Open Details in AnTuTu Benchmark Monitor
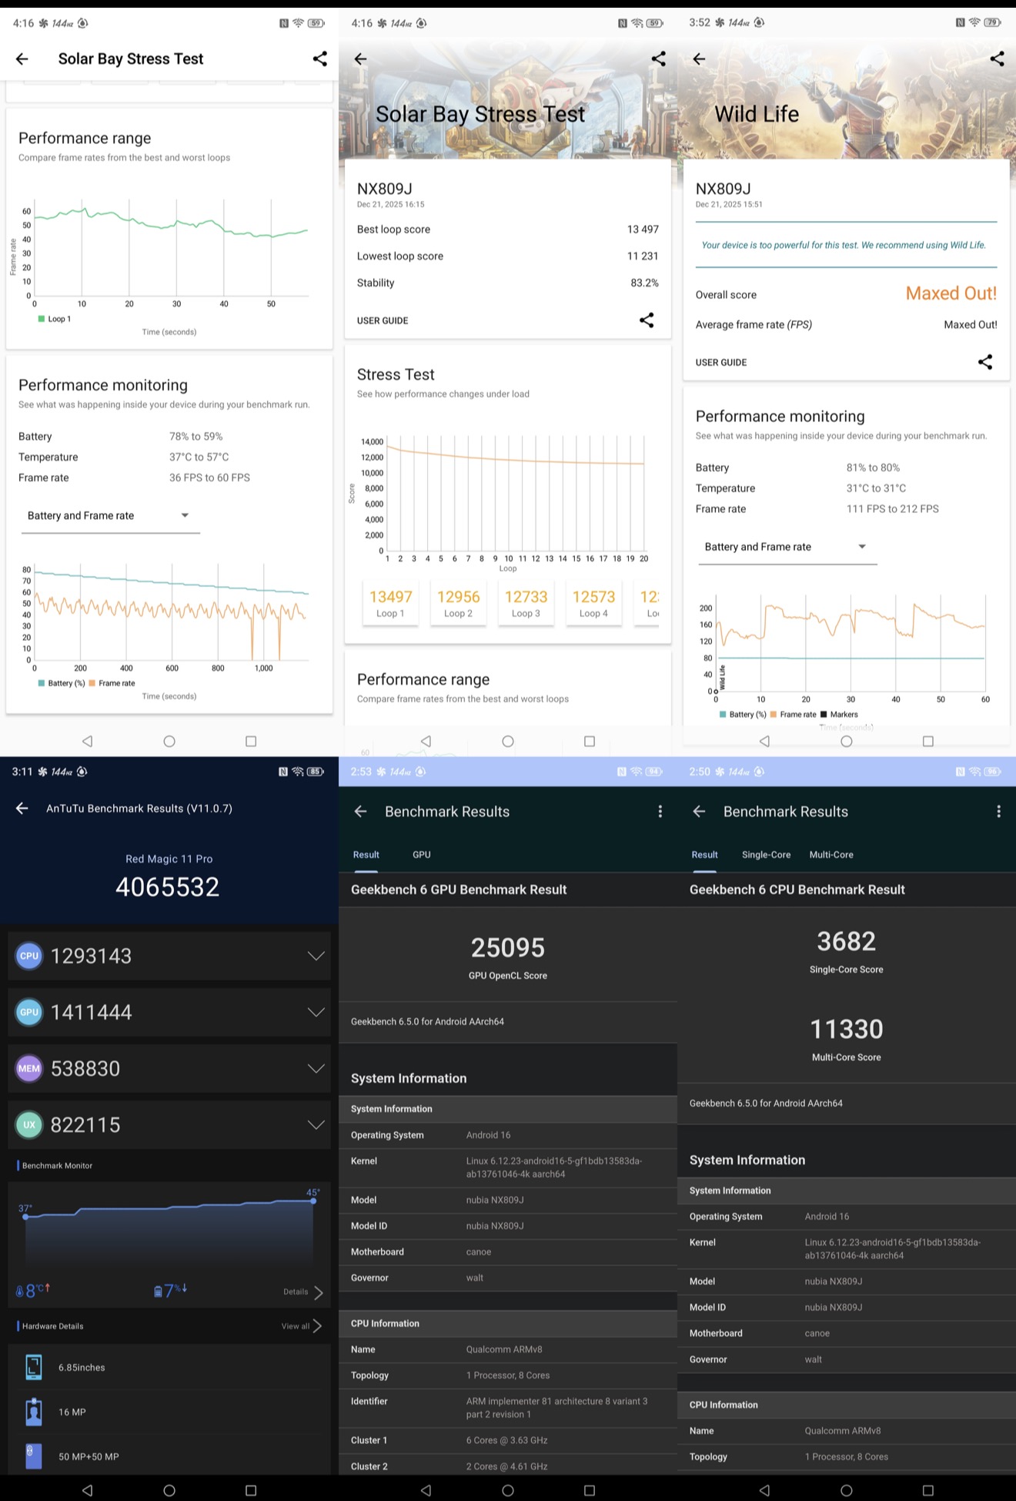 [x=303, y=1292]
